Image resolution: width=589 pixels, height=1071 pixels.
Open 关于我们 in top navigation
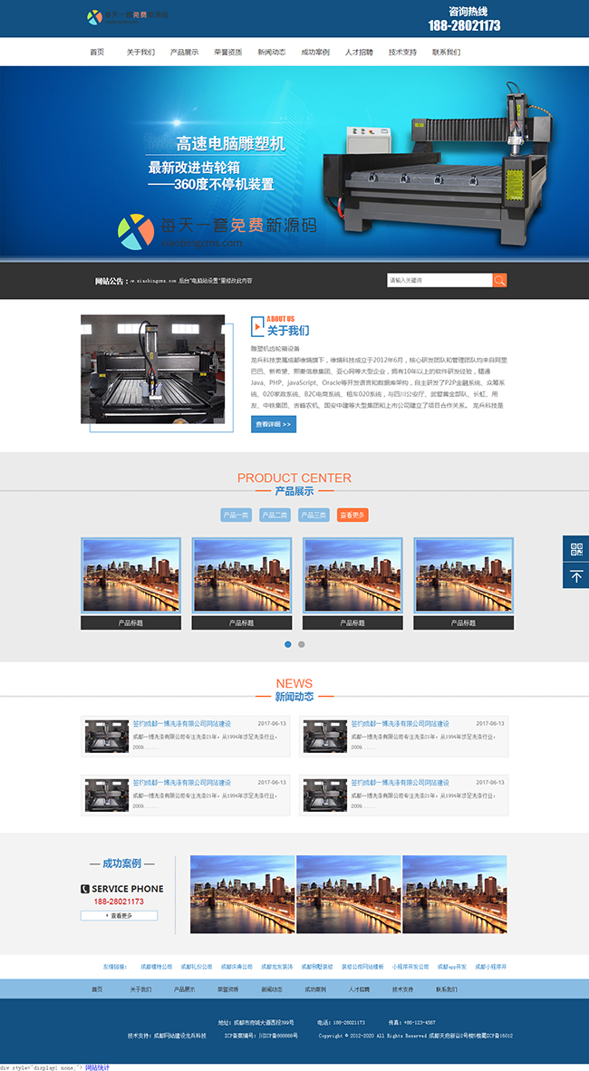(x=140, y=52)
